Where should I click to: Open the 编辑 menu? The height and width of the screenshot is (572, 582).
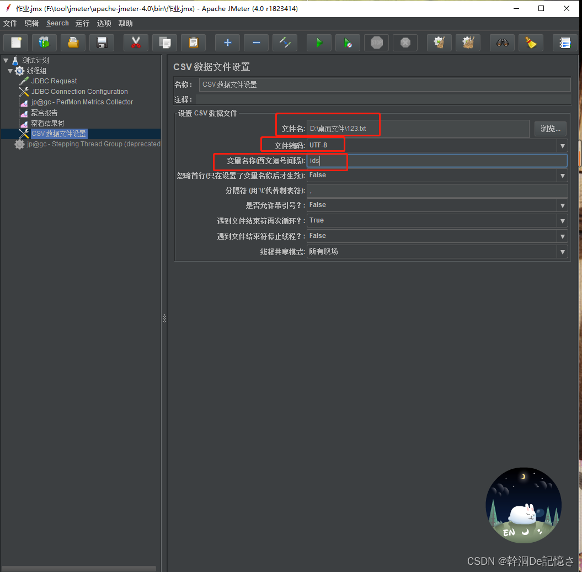[31, 23]
